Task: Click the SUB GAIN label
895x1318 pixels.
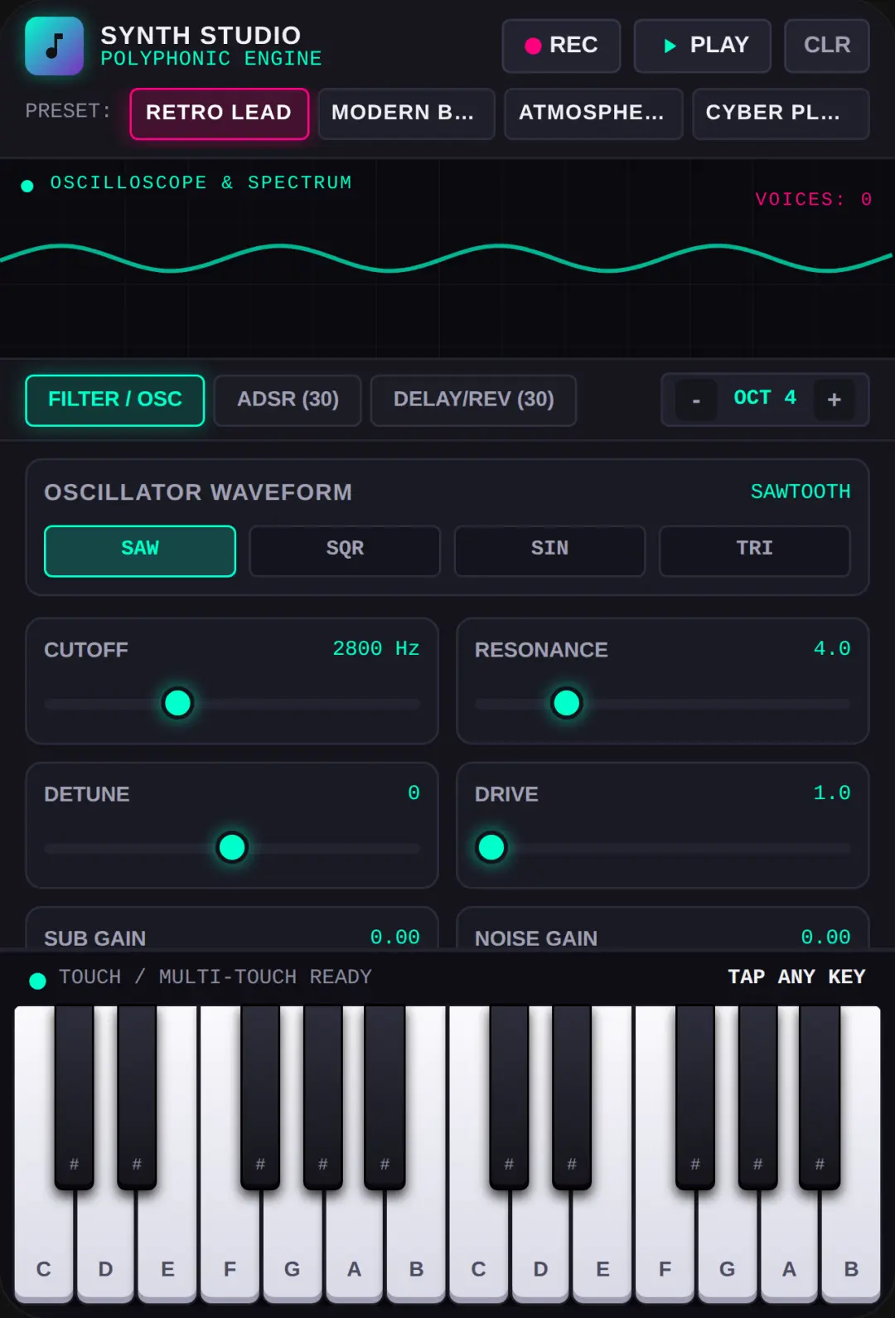Action: click(95, 938)
